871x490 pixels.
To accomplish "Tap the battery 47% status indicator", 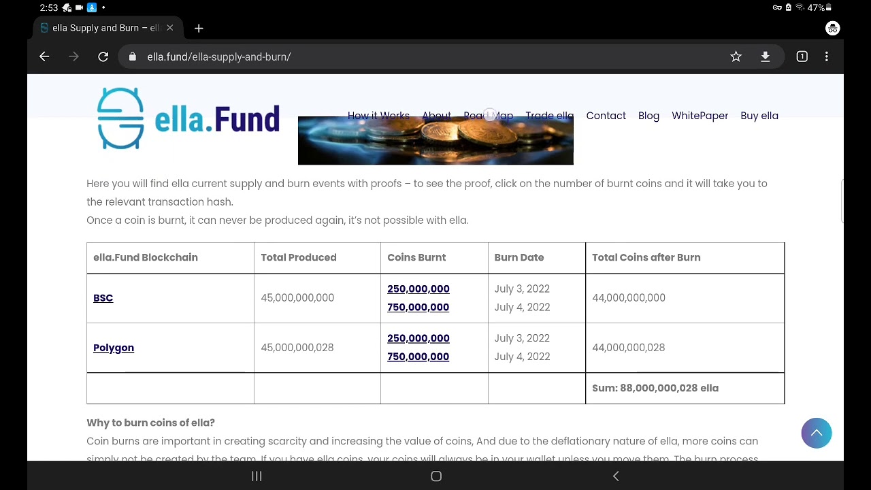I will click(819, 7).
